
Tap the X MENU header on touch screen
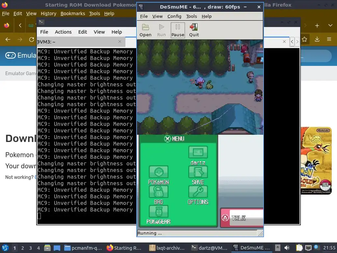point(174,139)
